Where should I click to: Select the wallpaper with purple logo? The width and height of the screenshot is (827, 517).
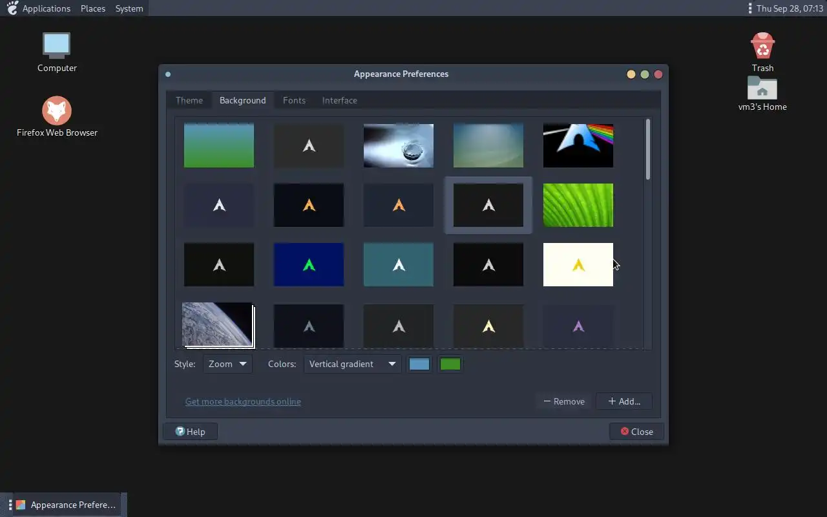pos(578,326)
